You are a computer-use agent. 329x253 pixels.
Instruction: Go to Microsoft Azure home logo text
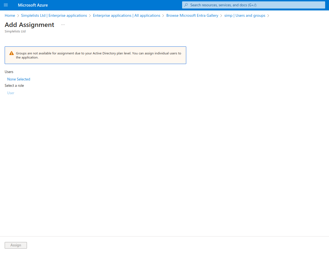pos(33,5)
